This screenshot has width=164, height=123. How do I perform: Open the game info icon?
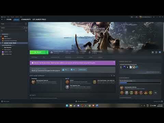pyautogui.click(x=156, y=52)
